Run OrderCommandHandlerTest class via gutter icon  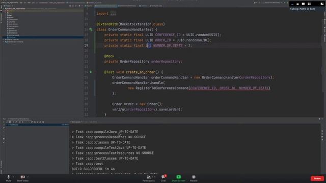[91, 29]
